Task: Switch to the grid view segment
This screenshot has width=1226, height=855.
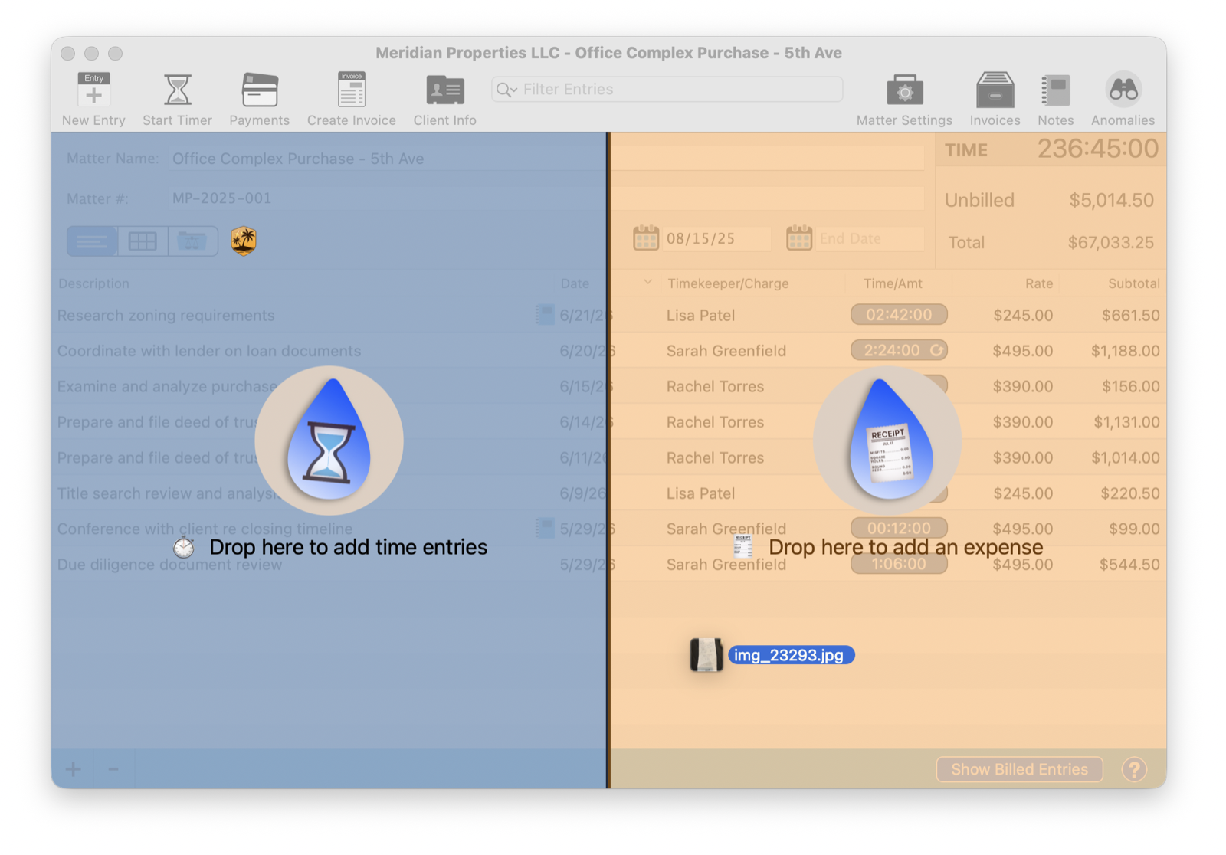Action: 143,241
